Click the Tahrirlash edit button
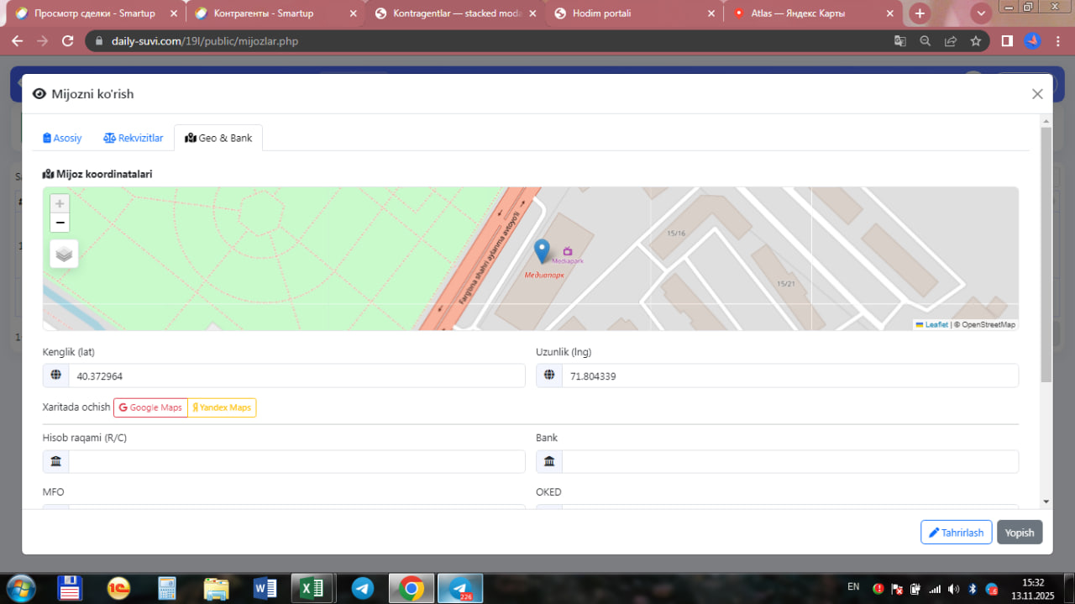This screenshot has width=1075, height=604. coord(956,533)
